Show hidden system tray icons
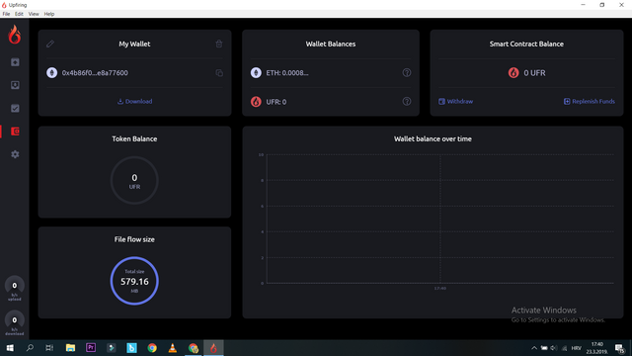632x356 pixels. [x=534, y=348]
